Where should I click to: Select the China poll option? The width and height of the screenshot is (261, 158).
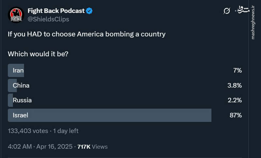point(21,85)
